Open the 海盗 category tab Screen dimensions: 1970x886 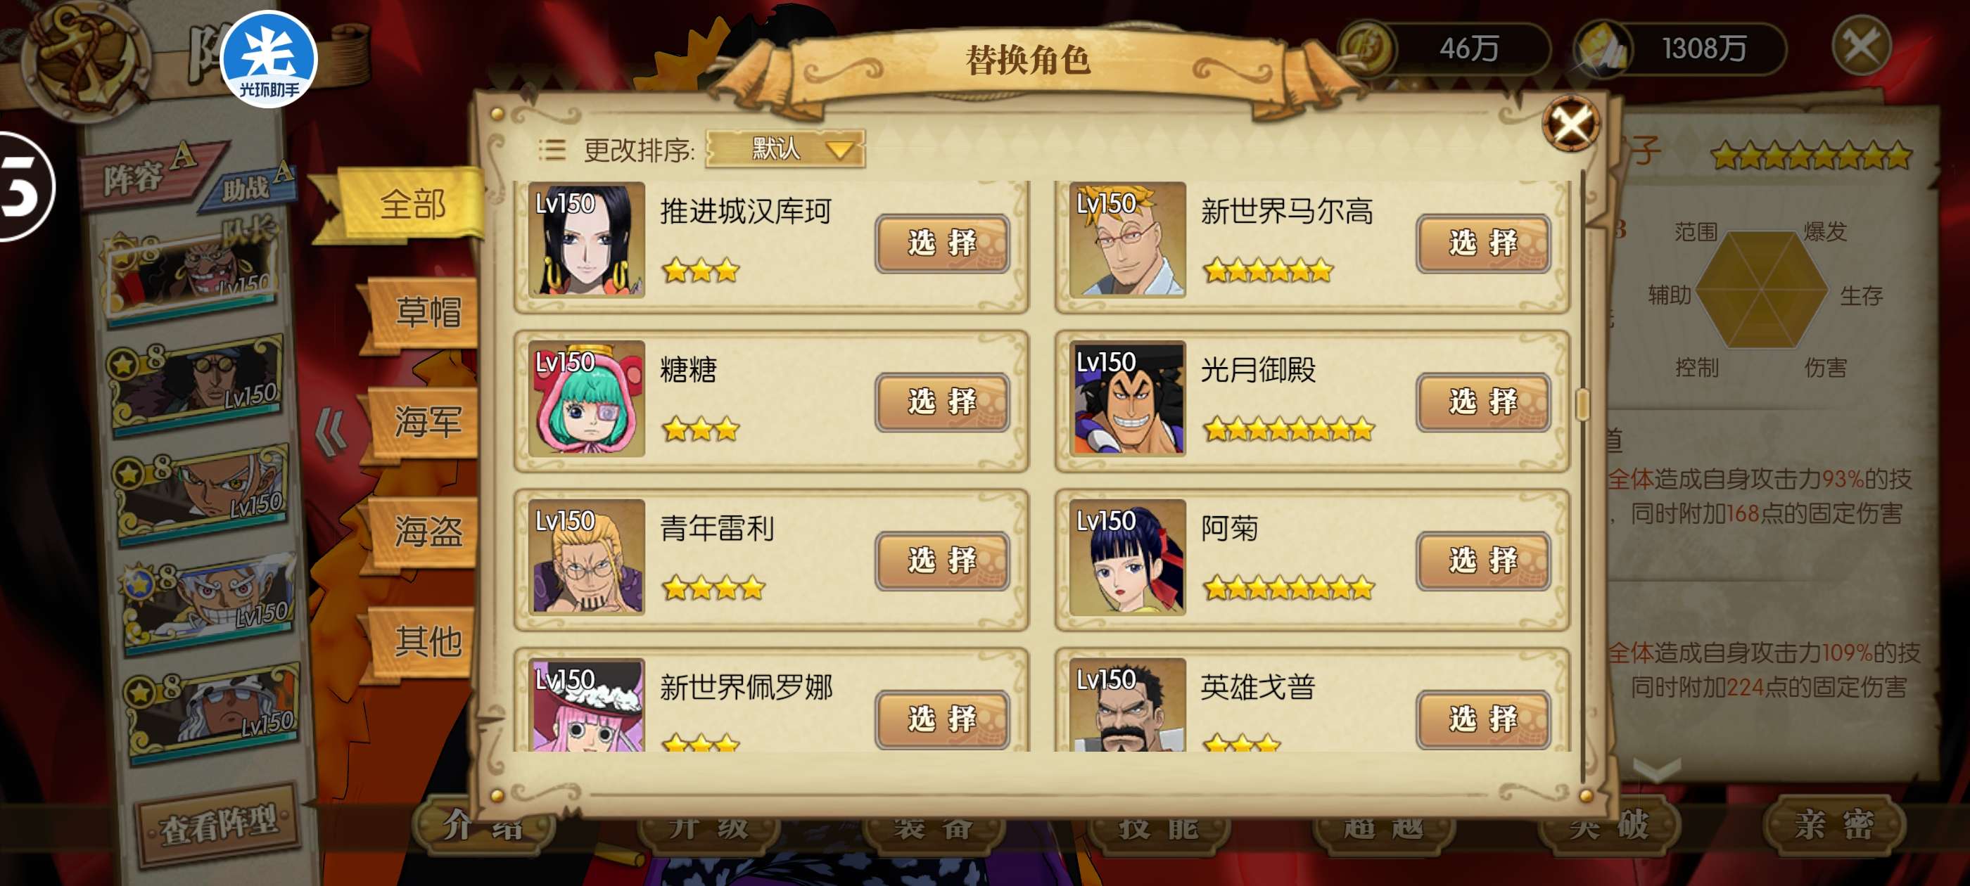click(427, 532)
